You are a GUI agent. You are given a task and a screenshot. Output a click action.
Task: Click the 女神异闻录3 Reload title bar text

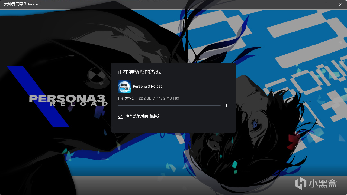(x=22, y=4)
